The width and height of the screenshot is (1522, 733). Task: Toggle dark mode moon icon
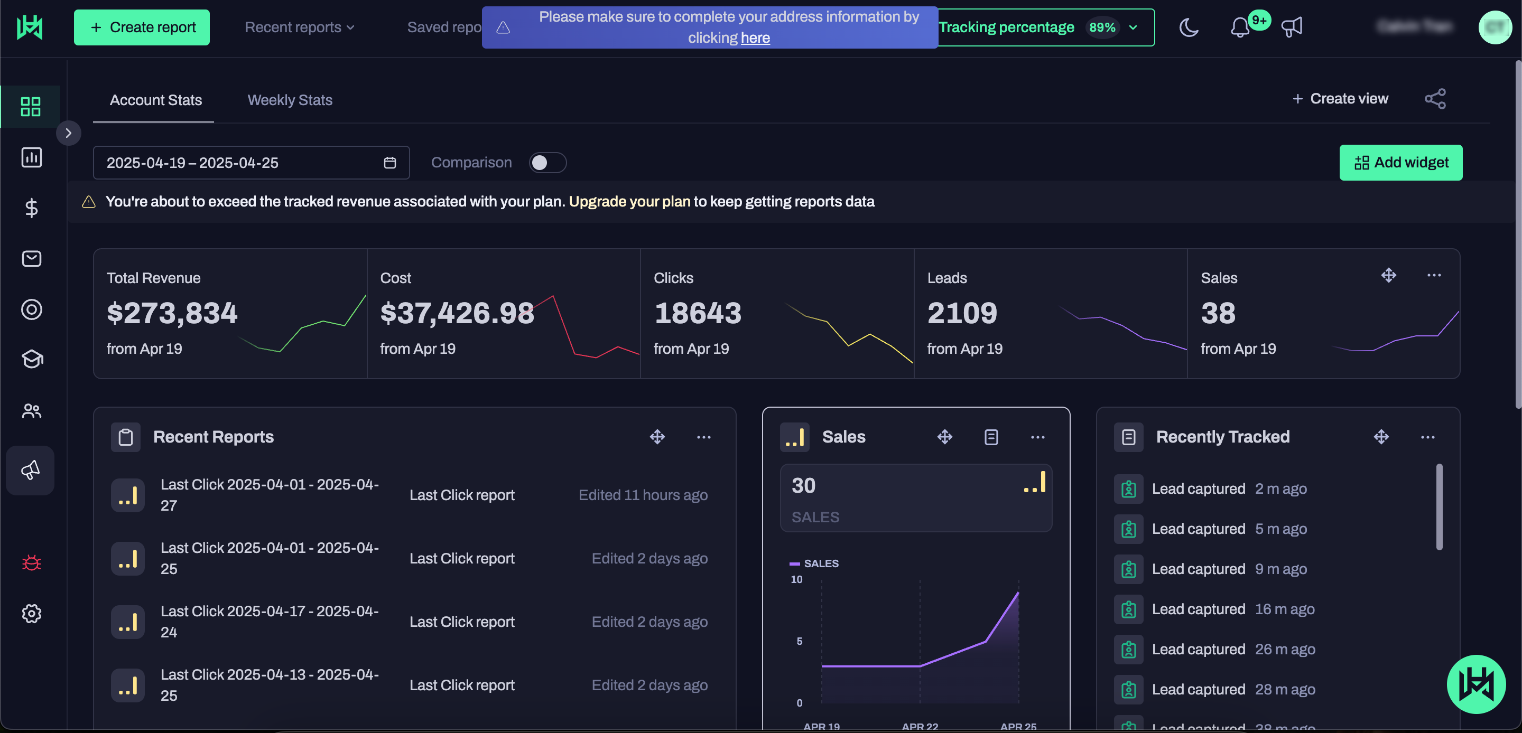1188,27
